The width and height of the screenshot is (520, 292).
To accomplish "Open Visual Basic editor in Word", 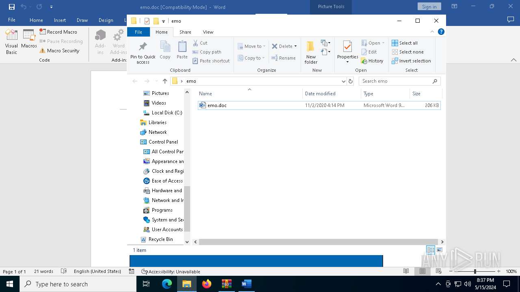I will 11,42.
